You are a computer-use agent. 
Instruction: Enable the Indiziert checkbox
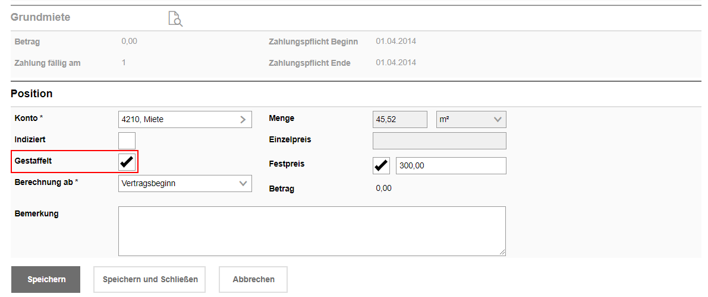127,140
